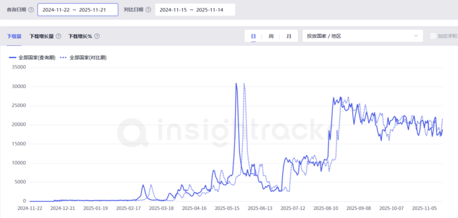Switch to the 下载量 tab

point(14,36)
